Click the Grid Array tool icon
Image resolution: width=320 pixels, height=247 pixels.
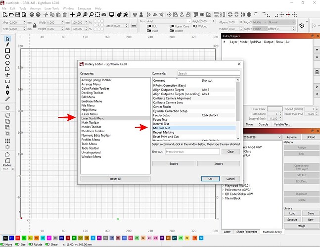7,141
